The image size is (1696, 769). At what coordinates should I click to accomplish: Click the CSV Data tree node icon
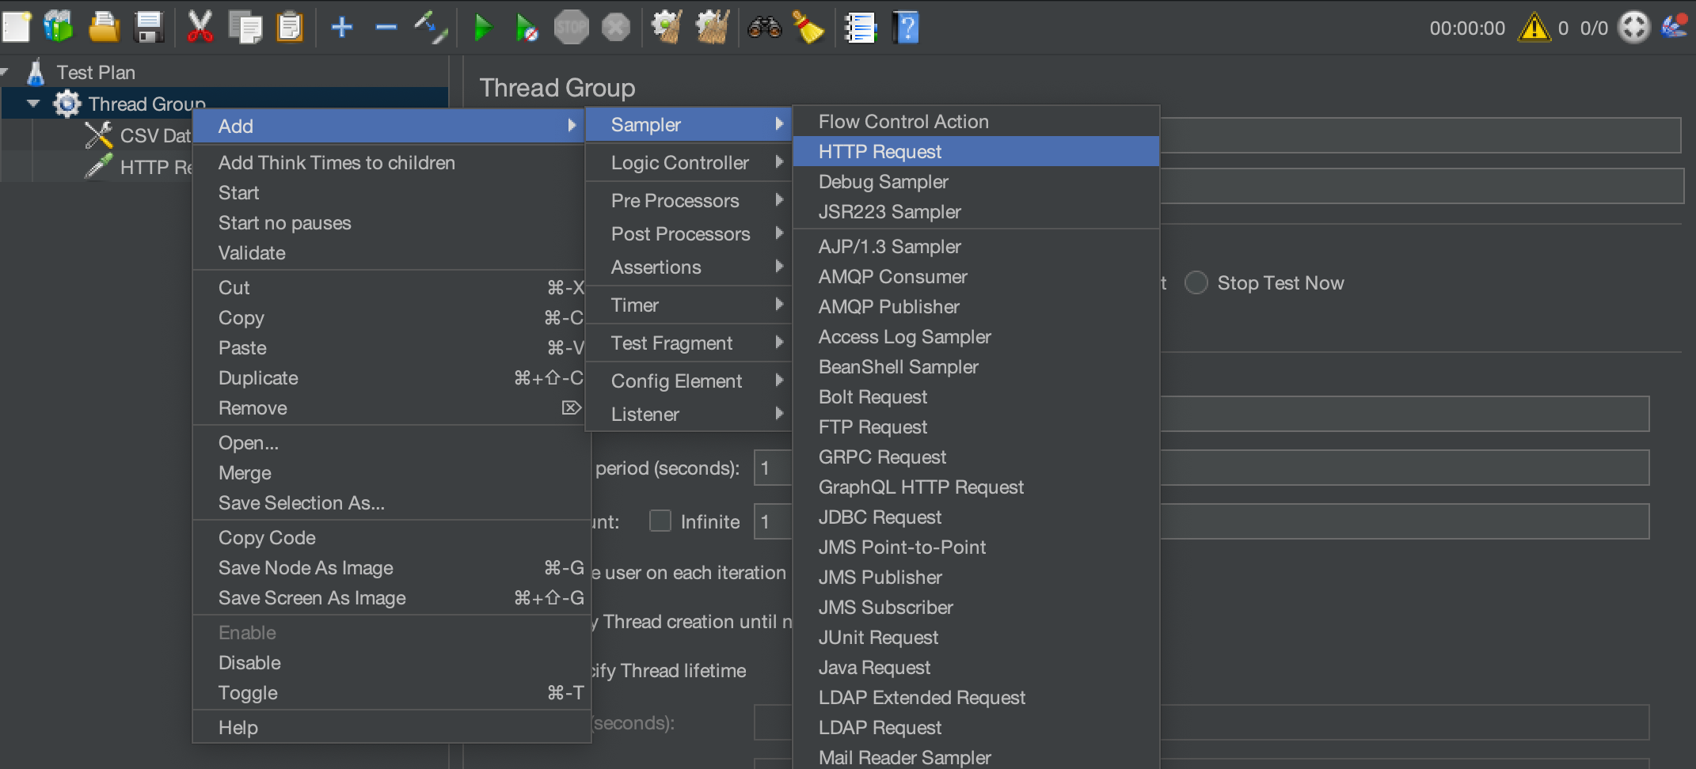99,135
